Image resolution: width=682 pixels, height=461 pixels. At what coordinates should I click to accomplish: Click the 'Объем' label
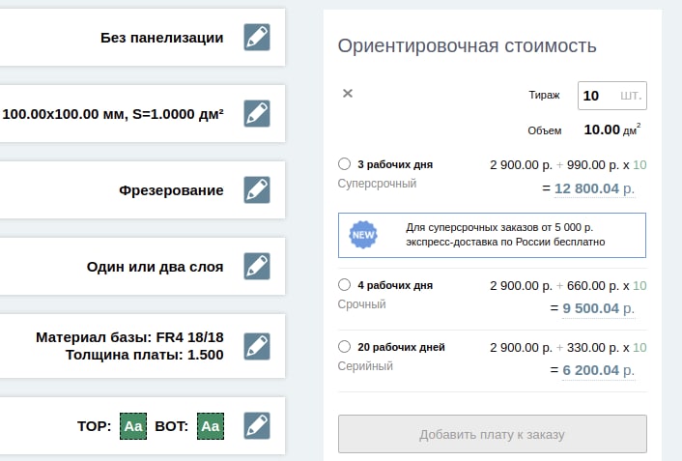[545, 130]
